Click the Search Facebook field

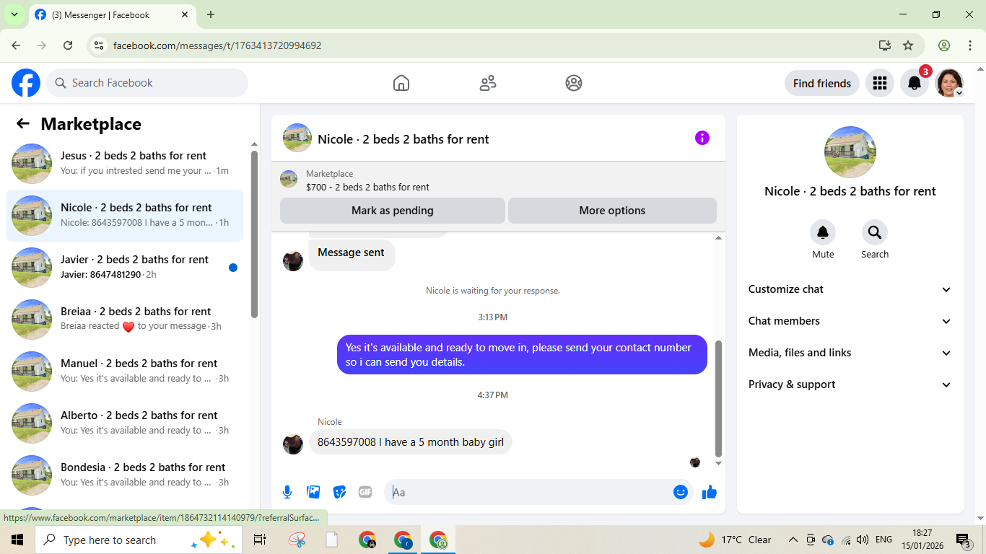147,83
